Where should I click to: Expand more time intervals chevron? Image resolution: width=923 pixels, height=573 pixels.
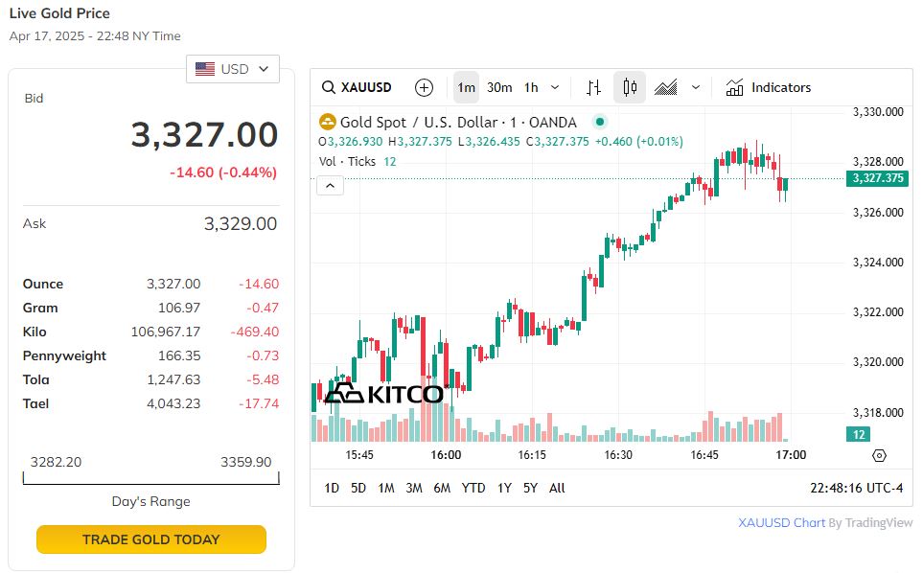pos(555,87)
